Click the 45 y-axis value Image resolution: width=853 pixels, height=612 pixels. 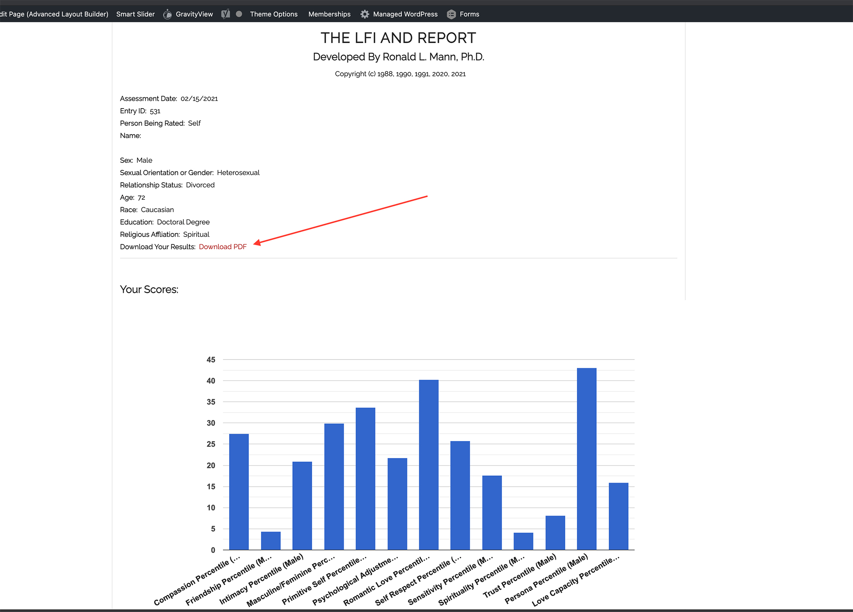coord(211,360)
